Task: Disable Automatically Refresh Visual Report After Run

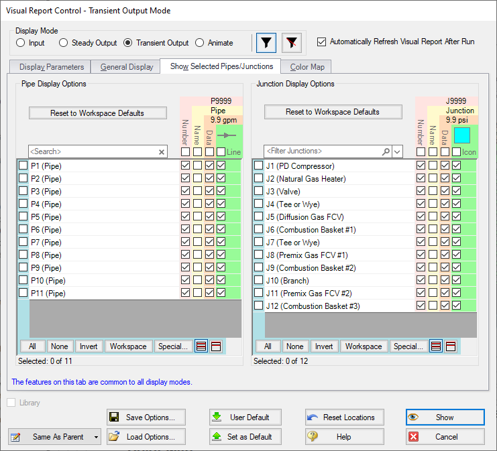Action: (321, 42)
